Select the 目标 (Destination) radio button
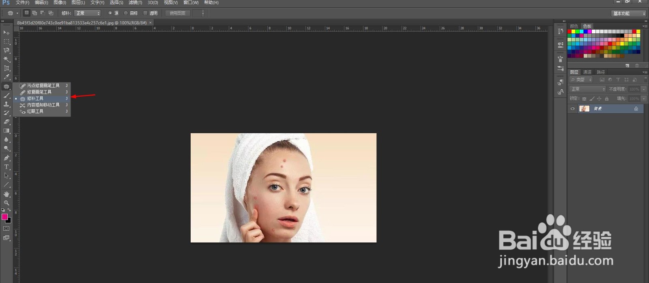This screenshot has height=283, width=649. (x=126, y=13)
